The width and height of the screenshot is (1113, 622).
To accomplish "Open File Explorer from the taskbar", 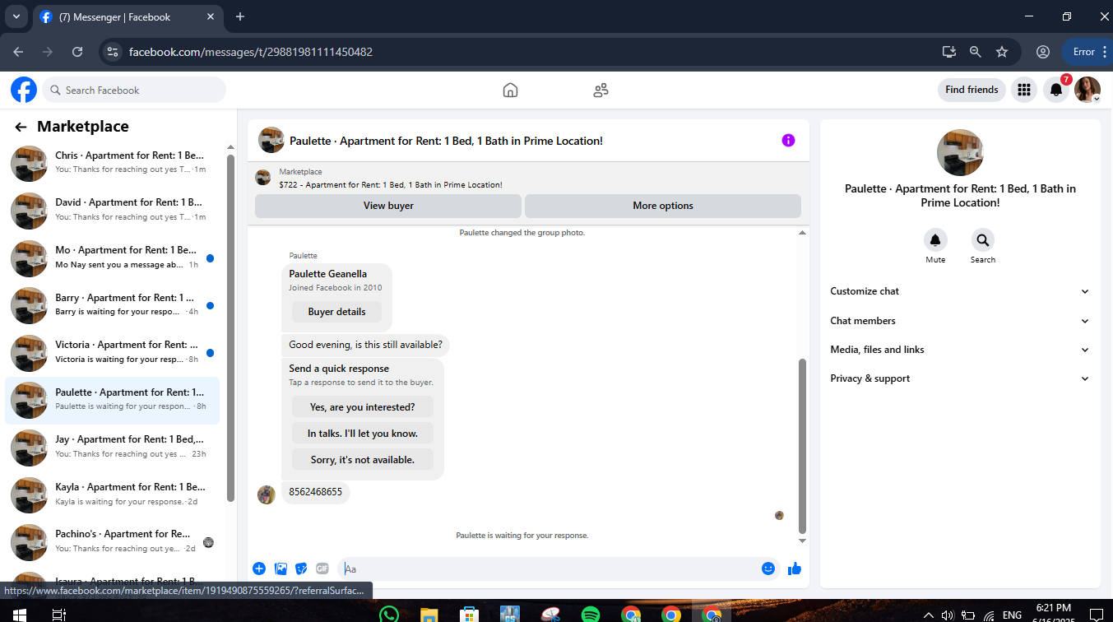I will coord(429,615).
